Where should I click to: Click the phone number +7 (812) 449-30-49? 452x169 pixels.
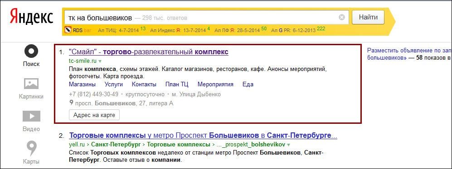[94, 94]
